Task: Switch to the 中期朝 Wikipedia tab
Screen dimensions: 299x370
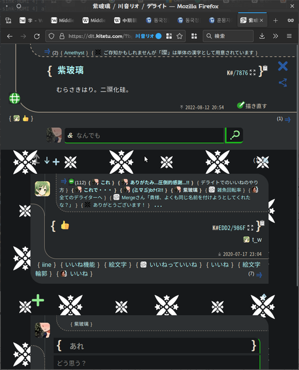Action: (x=126, y=20)
